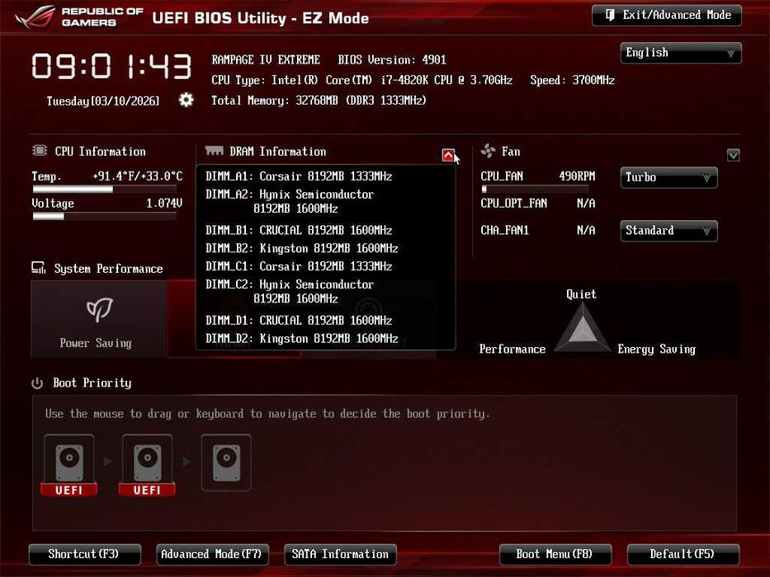The height and width of the screenshot is (577, 770).
Task: Click Temp +91.4°F/+33.0°C value
Action: [138, 176]
